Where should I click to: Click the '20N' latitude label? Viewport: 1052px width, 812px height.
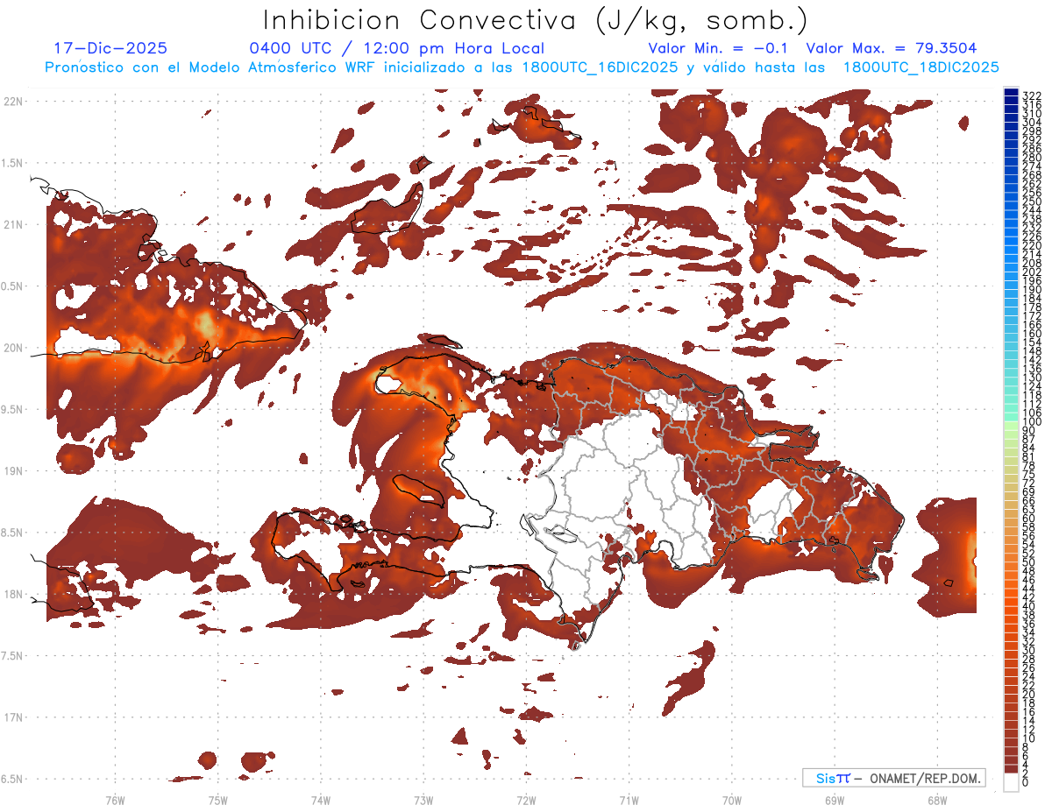point(12,348)
